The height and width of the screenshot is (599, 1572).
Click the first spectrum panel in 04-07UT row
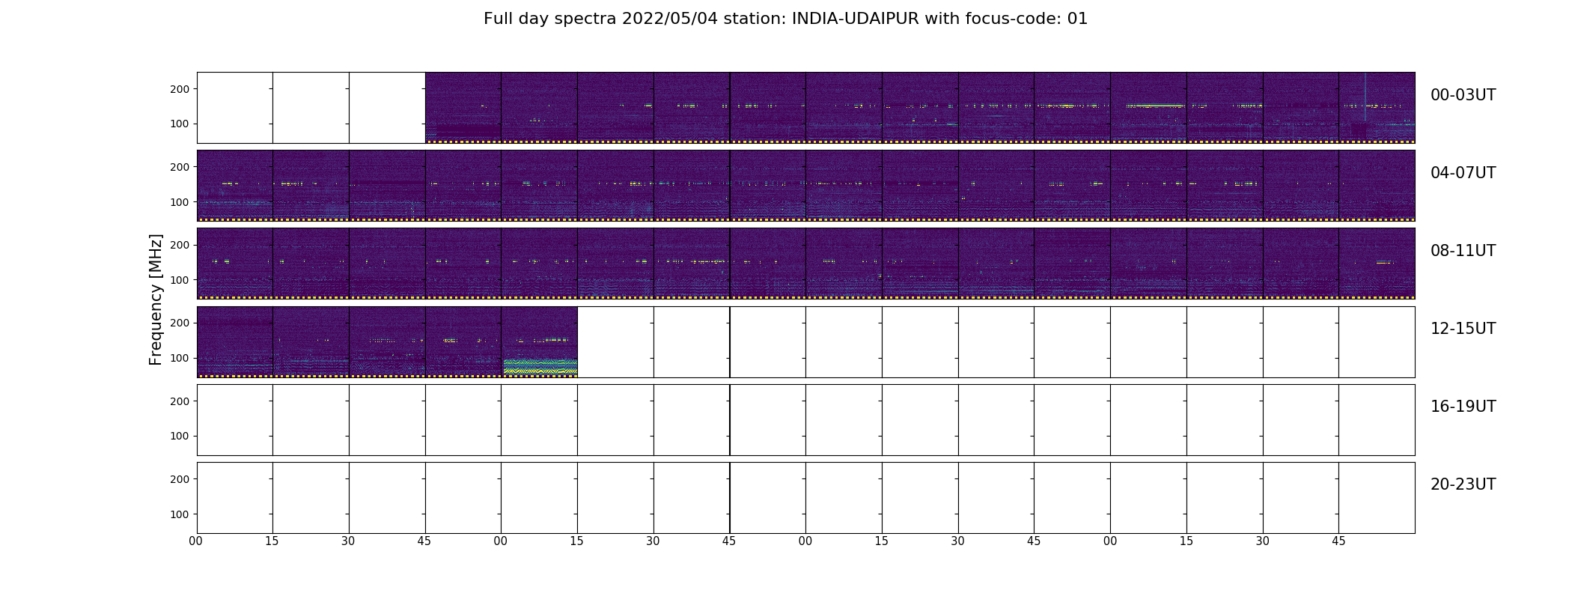(x=235, y=186)
